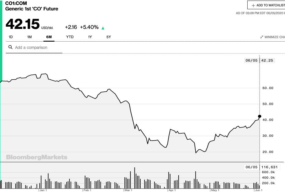
Task: Click the black dot marker on the price line
Action: (259, 116)
